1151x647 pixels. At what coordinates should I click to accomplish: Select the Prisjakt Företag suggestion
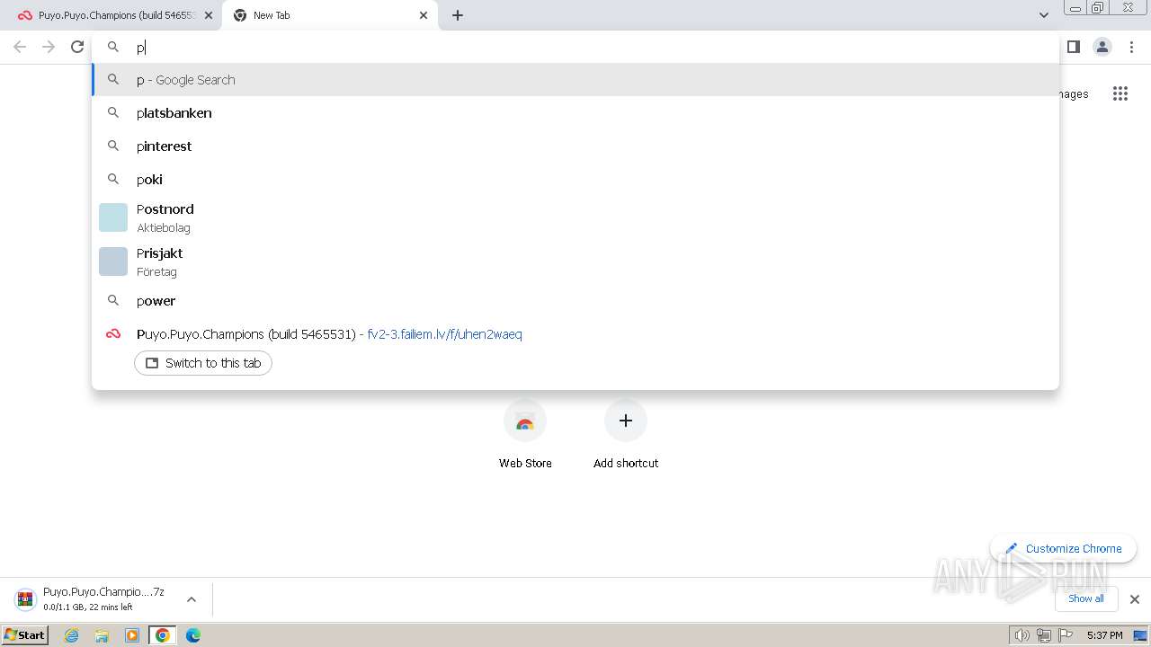coord(575,261)
